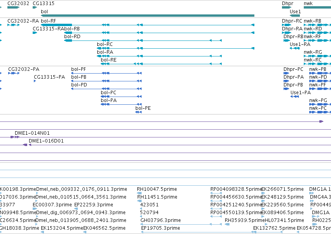Screen dimensions: 331x234
Task: Click the Use1-PA protein label
Action: click(301, 93)
